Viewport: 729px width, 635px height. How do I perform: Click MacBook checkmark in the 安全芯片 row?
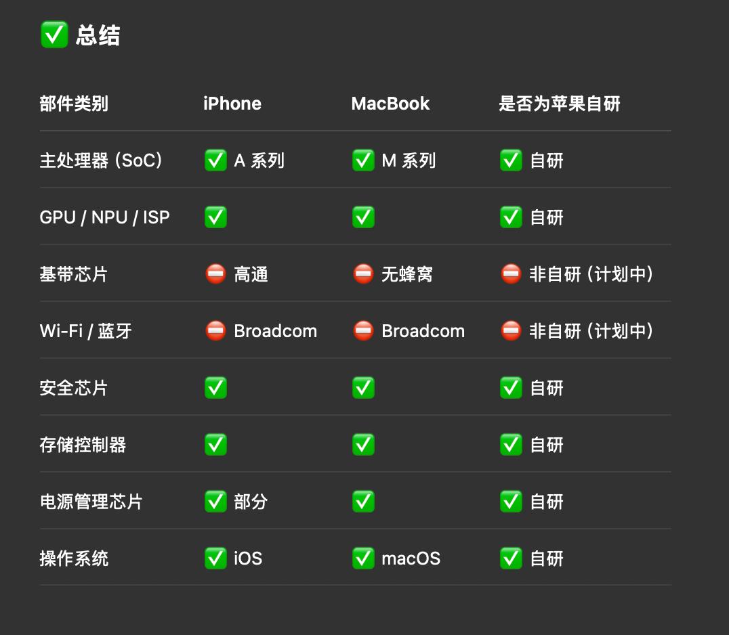point(363,388)
